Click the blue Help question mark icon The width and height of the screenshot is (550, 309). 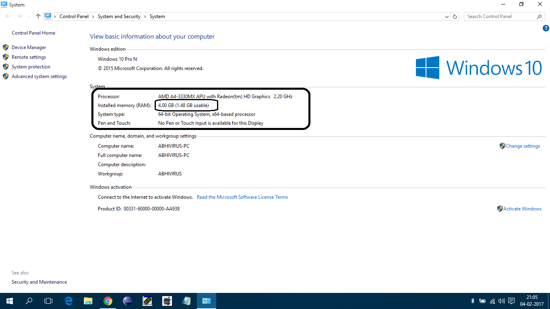[x=546, y=28]
